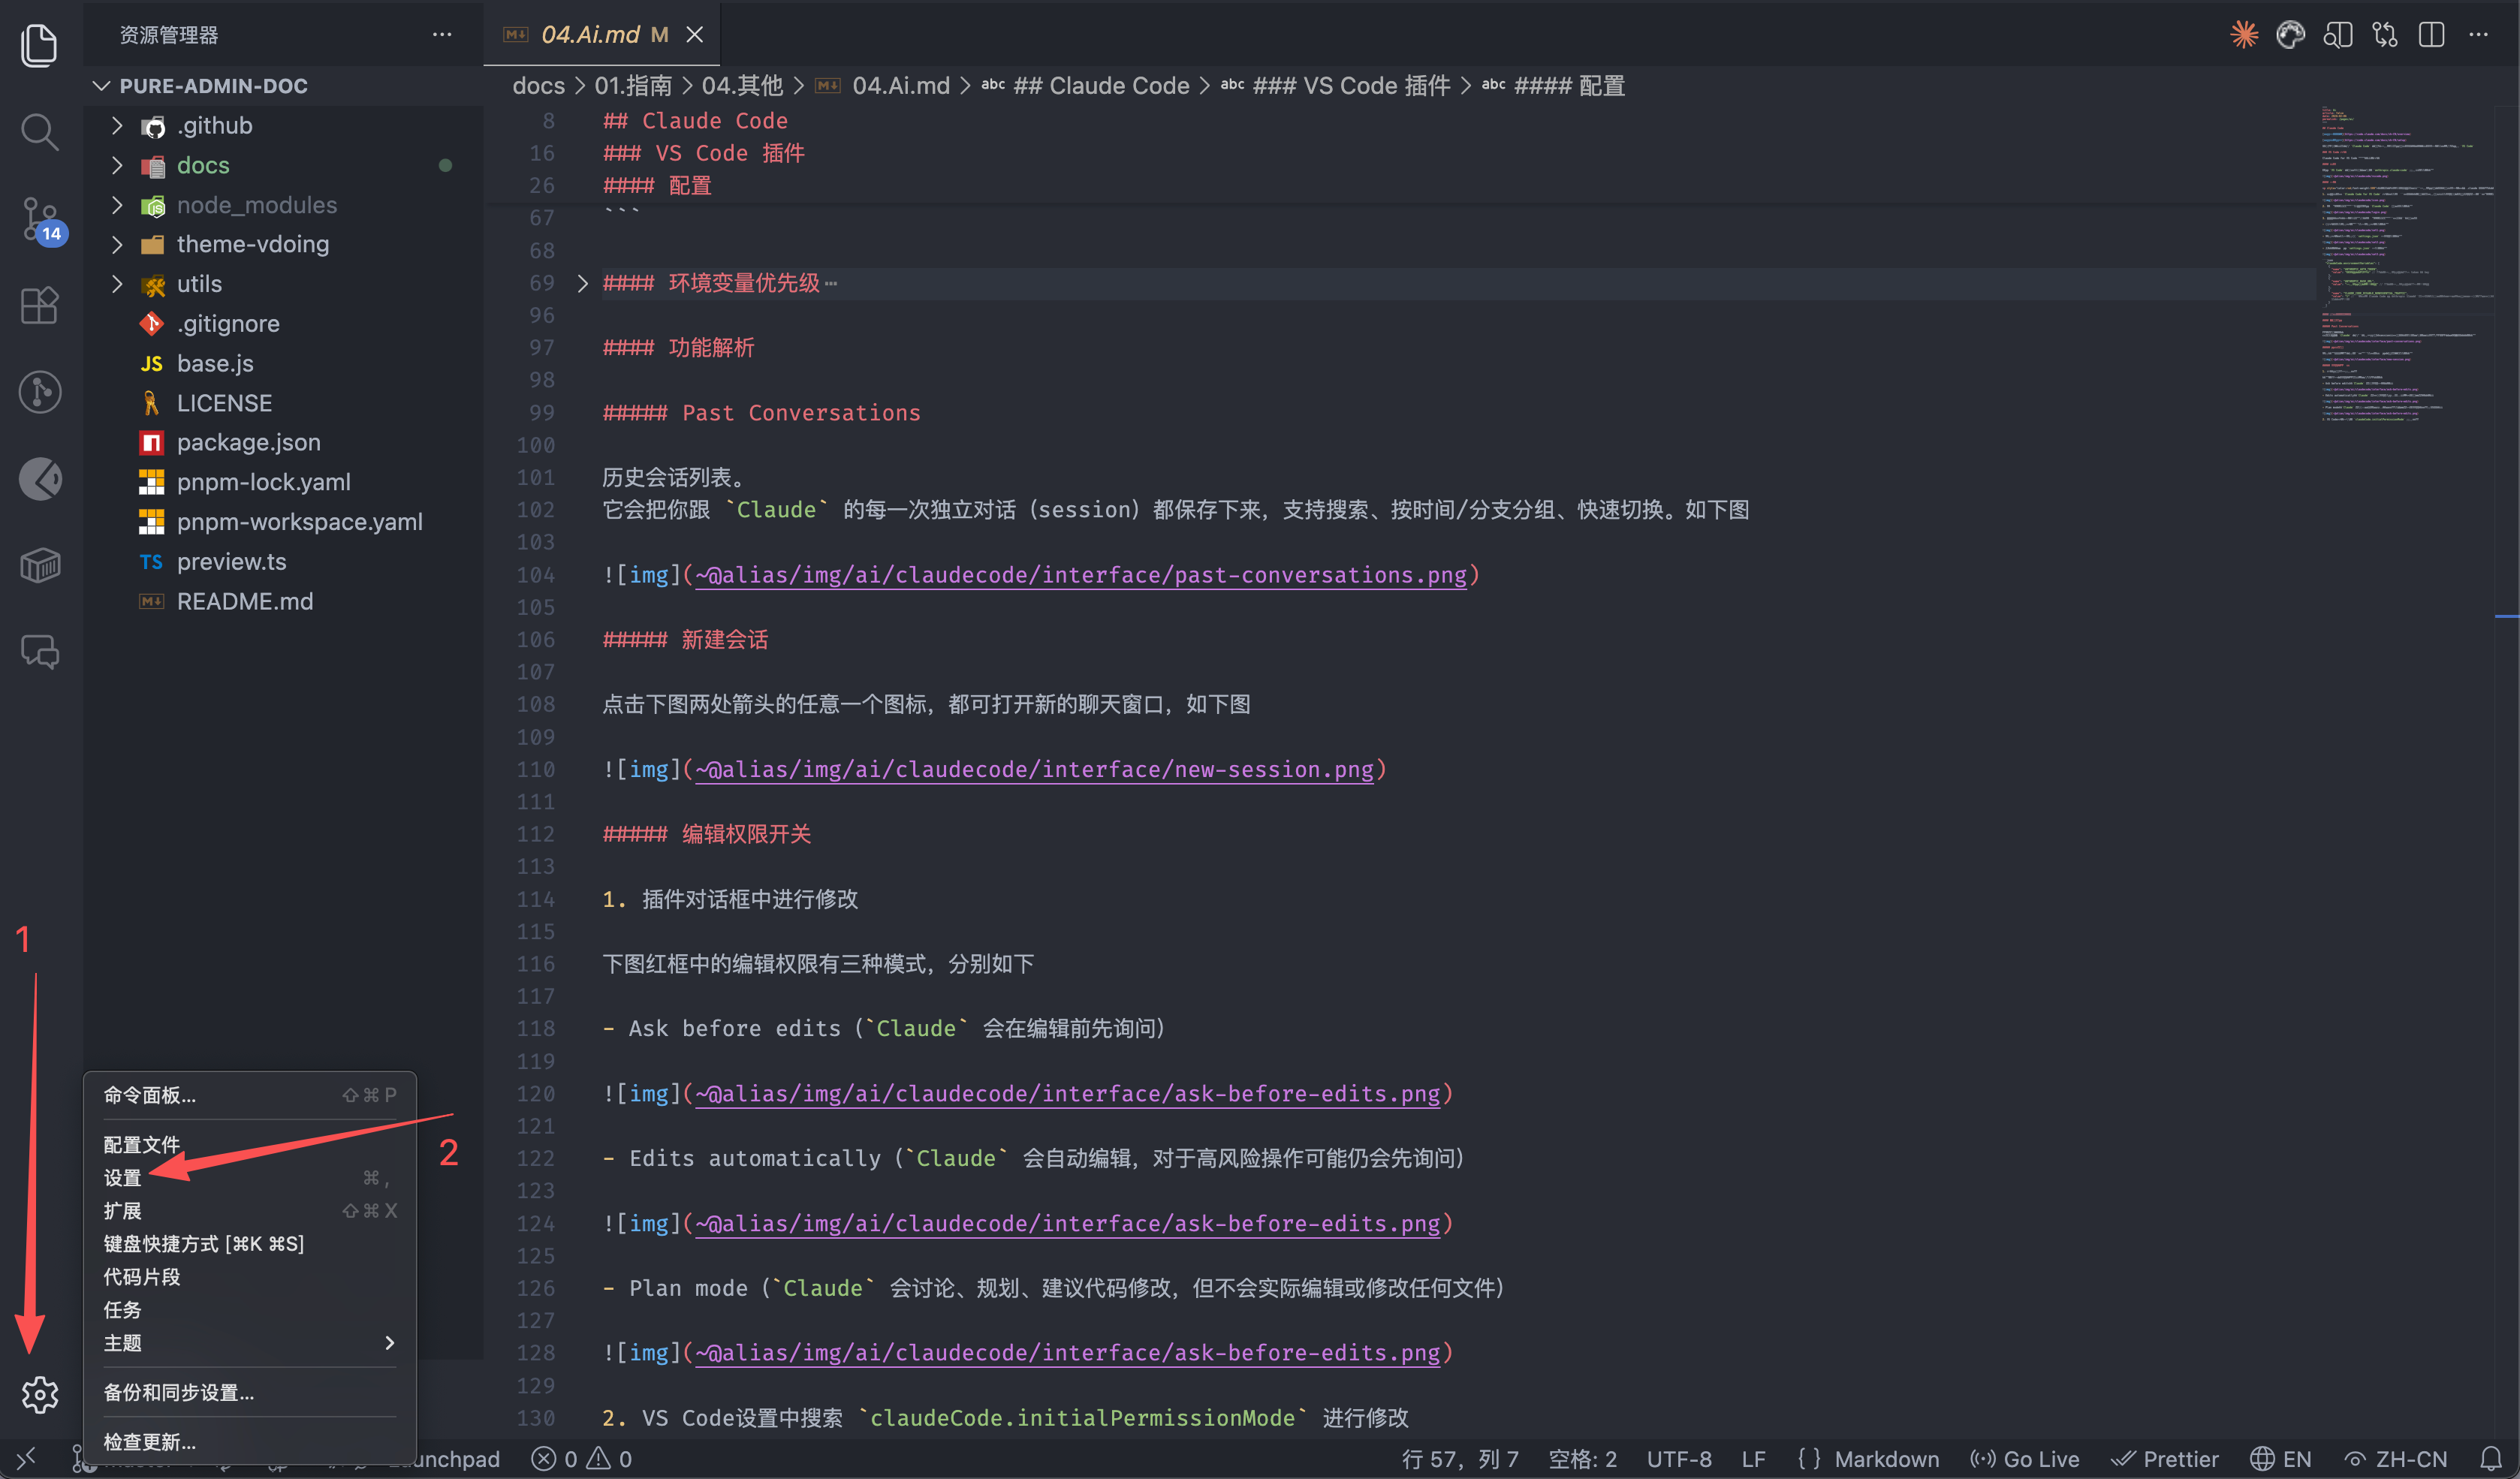Open notifications bell in status bar
The image size is (2520, 1479).
(x=2490, y=1458)
